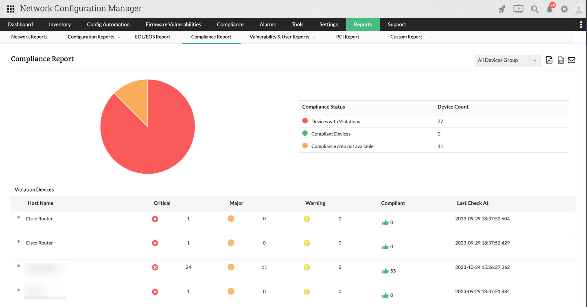This screenshot has width=587, height=307.
Task: Click the red Devices with Violations legend dot
Action: [x=305, y=121]
